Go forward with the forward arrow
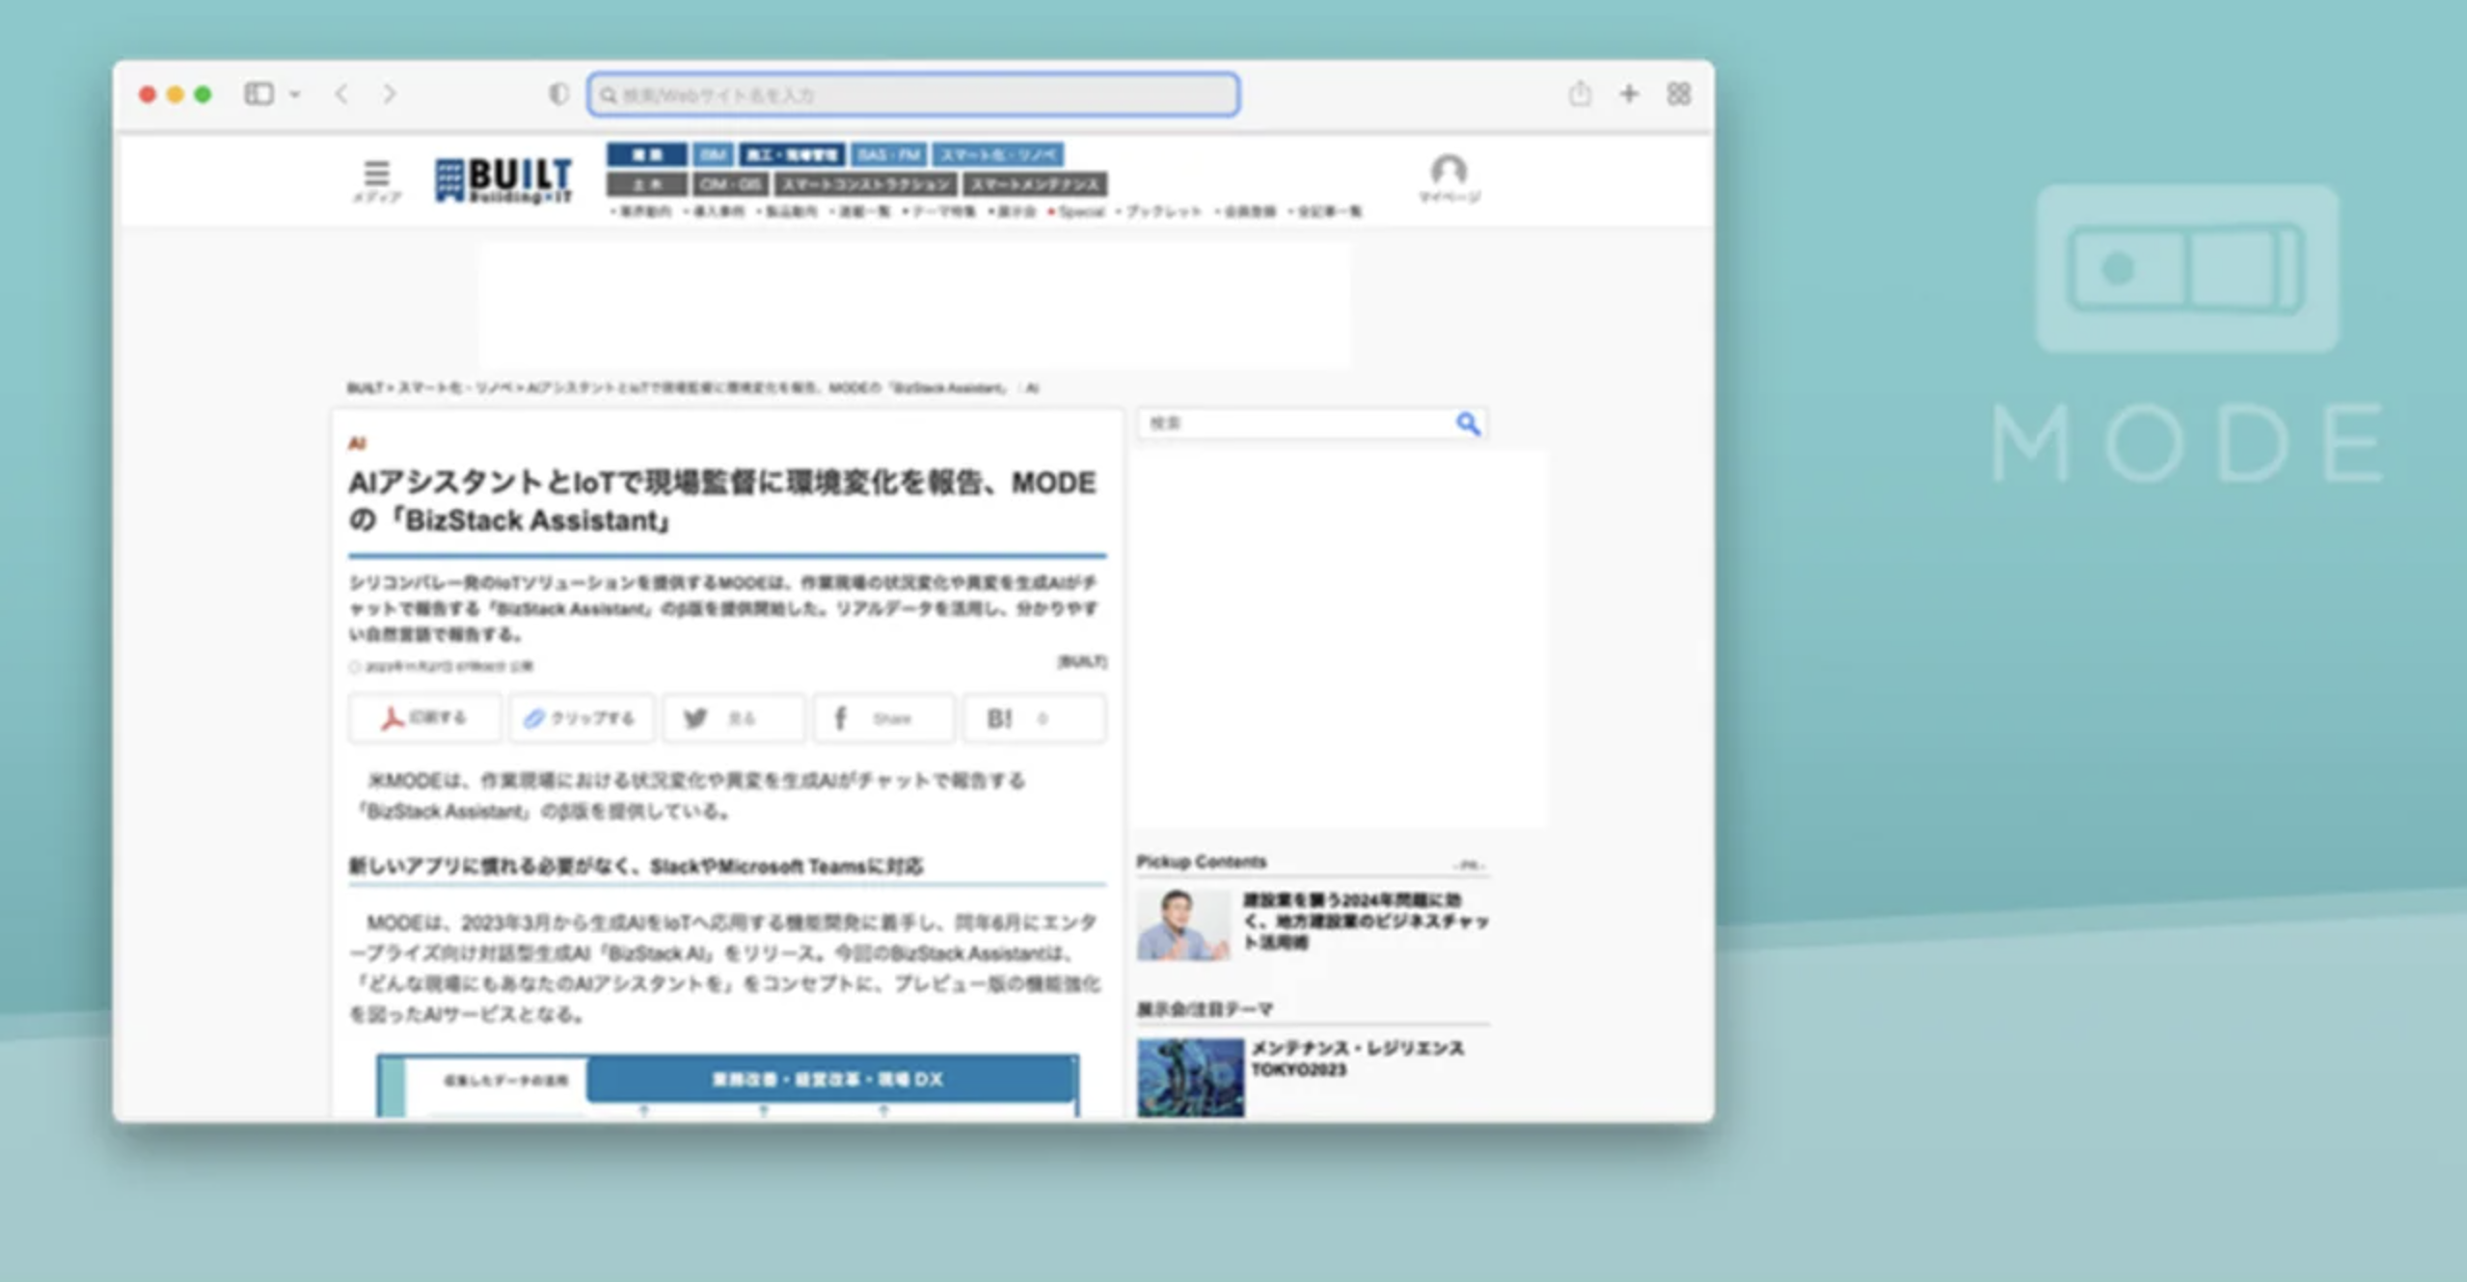 click(389, 93)
